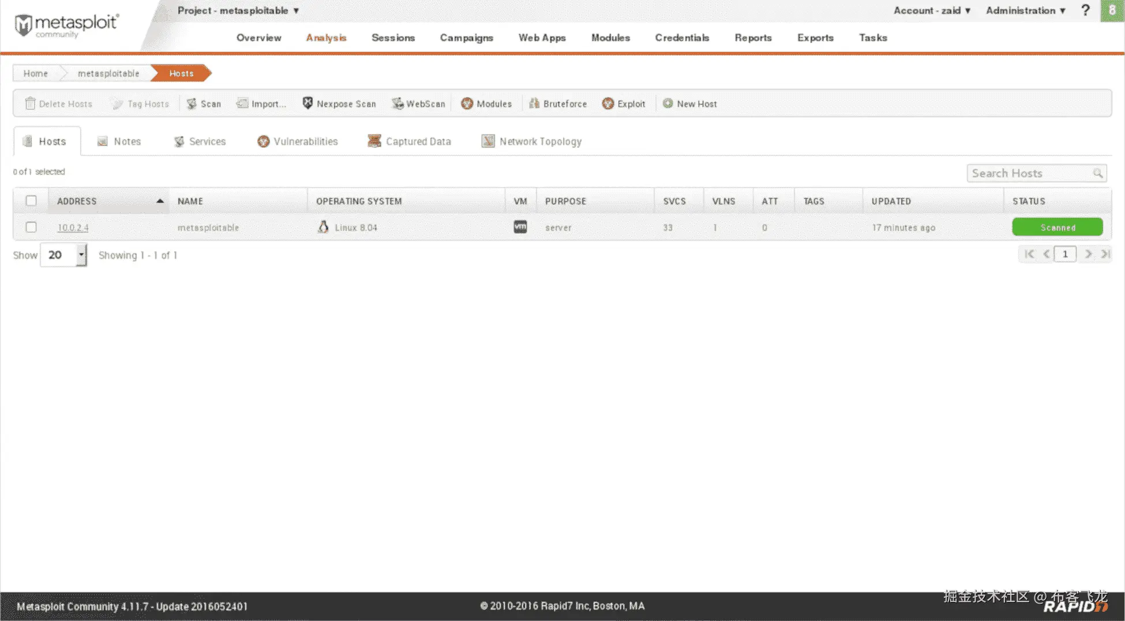
Task: Click the Bruteforce toolbar icon
Action: (534, 103)
